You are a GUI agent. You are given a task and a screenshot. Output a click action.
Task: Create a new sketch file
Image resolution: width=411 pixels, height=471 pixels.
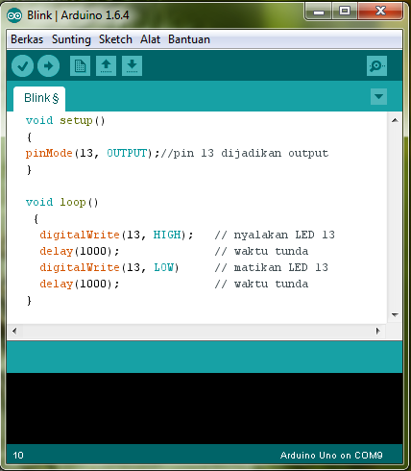(80, 66)
